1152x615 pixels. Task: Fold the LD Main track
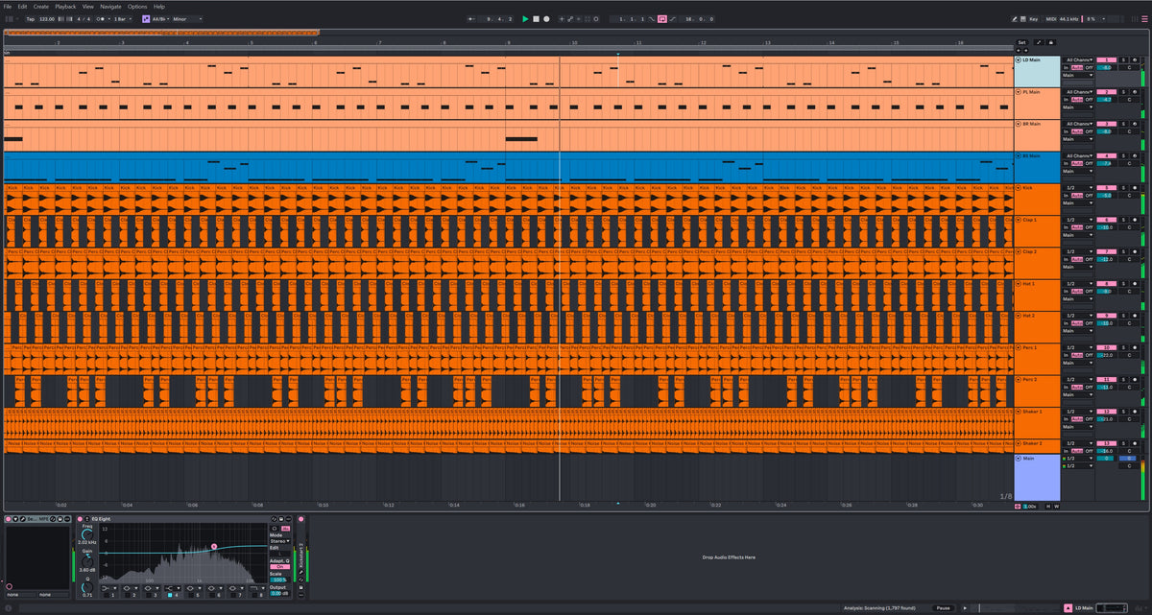[x=1019, y=60]
